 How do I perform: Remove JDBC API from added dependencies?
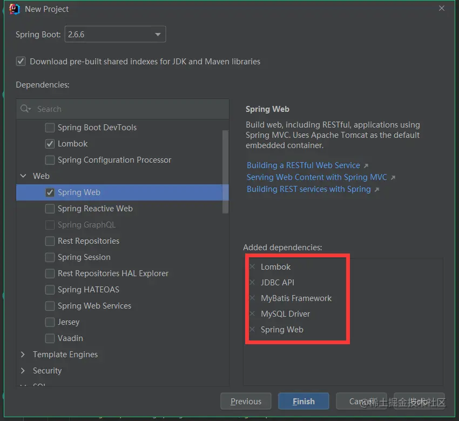252,282
